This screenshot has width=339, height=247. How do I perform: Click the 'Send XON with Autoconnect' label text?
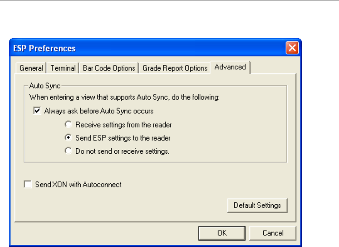(x=78, y=184)
